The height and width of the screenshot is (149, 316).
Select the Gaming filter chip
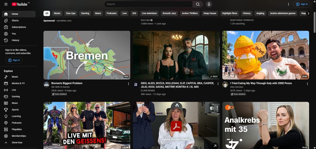pyautogui.click(x=85, y=13)
